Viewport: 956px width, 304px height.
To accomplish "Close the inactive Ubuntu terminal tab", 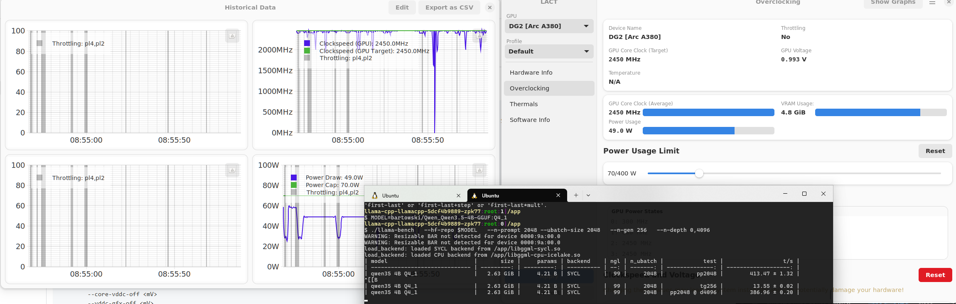I will 459,196.
